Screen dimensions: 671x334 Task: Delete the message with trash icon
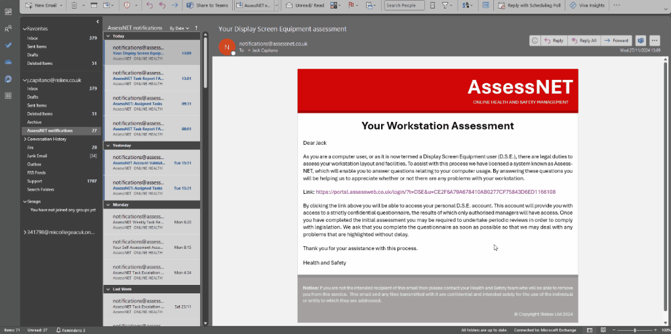coord(74,5)
